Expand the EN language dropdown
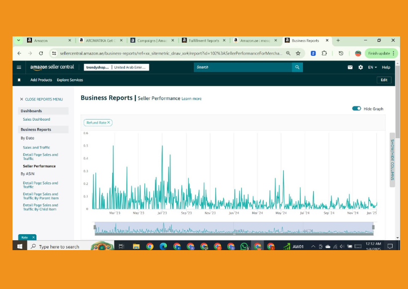The height and width of the screenshot is (289, 408). [372, 67]
